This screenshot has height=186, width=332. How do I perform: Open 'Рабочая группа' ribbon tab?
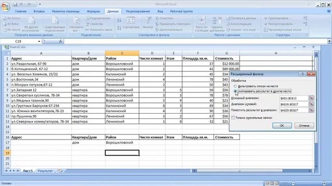click(x=181, y=11)
